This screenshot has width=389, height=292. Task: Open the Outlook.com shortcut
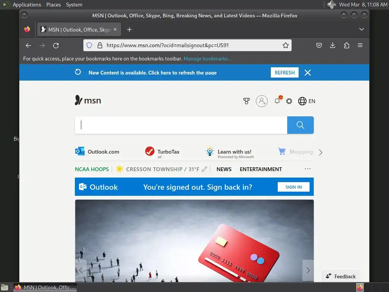(97, 151)
